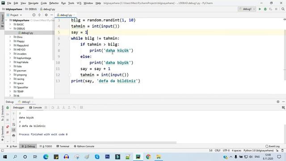View breakpoints with red dots icon
286x161 pixels.
point(8,127)
